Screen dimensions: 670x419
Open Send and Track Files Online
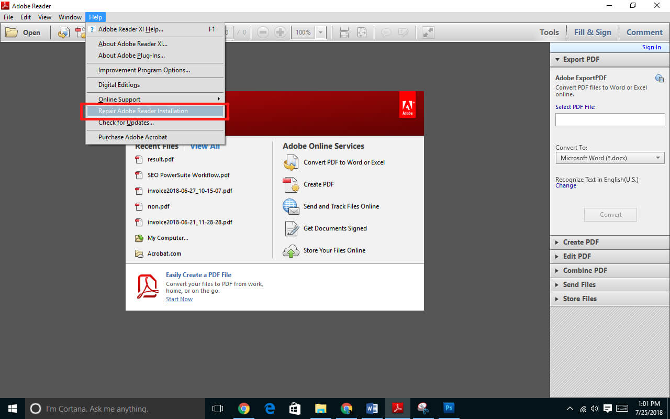pos(331,206)
